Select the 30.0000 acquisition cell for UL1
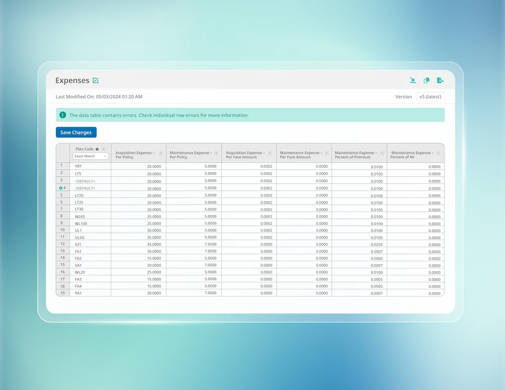Screen dimensions: 505x390 coord(139,230)
